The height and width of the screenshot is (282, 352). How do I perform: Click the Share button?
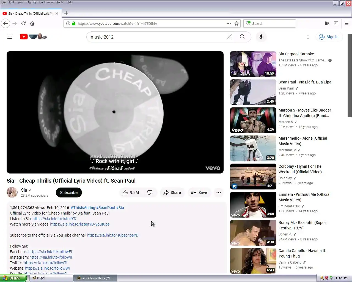point(172,192)
